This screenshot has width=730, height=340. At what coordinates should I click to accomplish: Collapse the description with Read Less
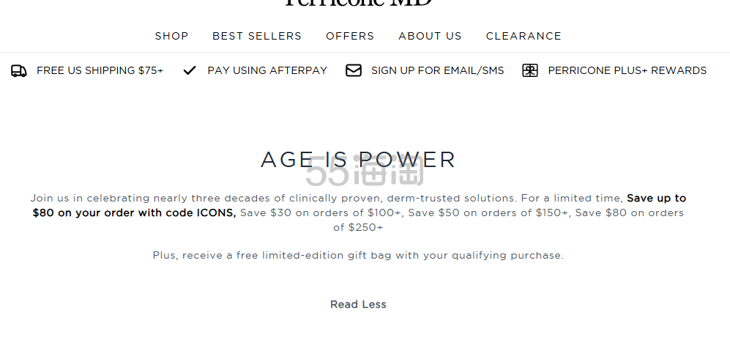coord(358,305)
